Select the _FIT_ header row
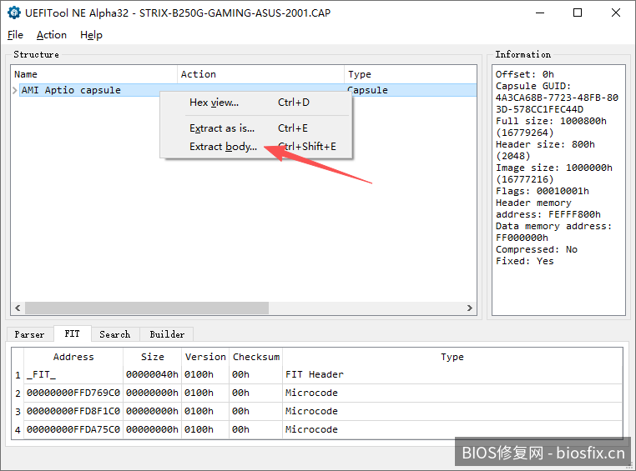 coord(73,374)
